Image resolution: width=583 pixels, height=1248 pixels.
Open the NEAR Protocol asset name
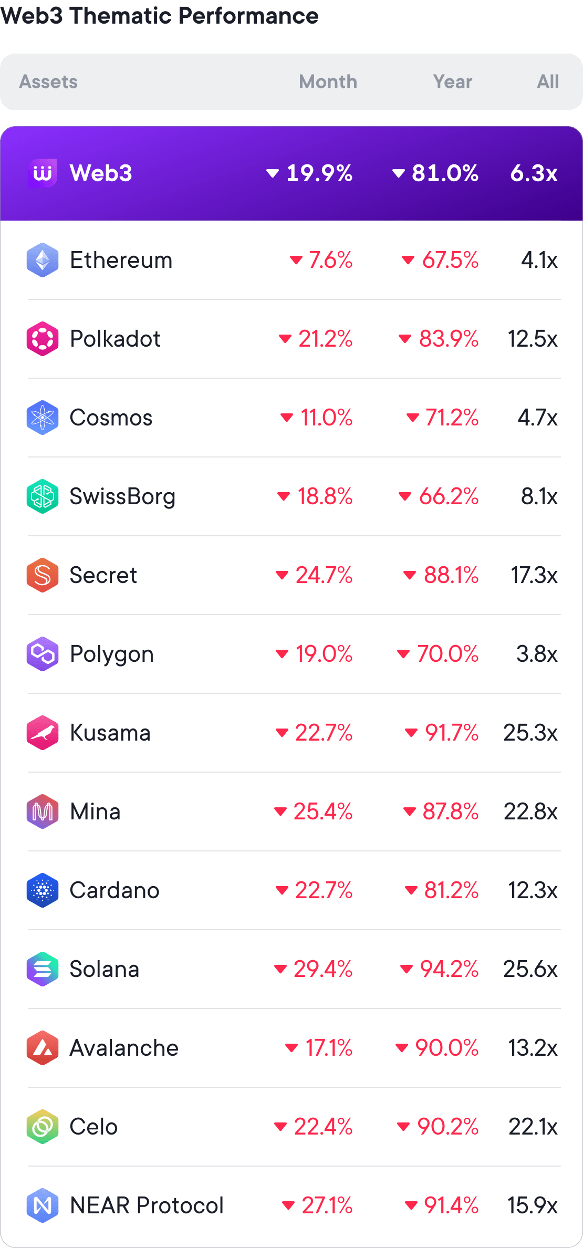[x=147, y=1205]
